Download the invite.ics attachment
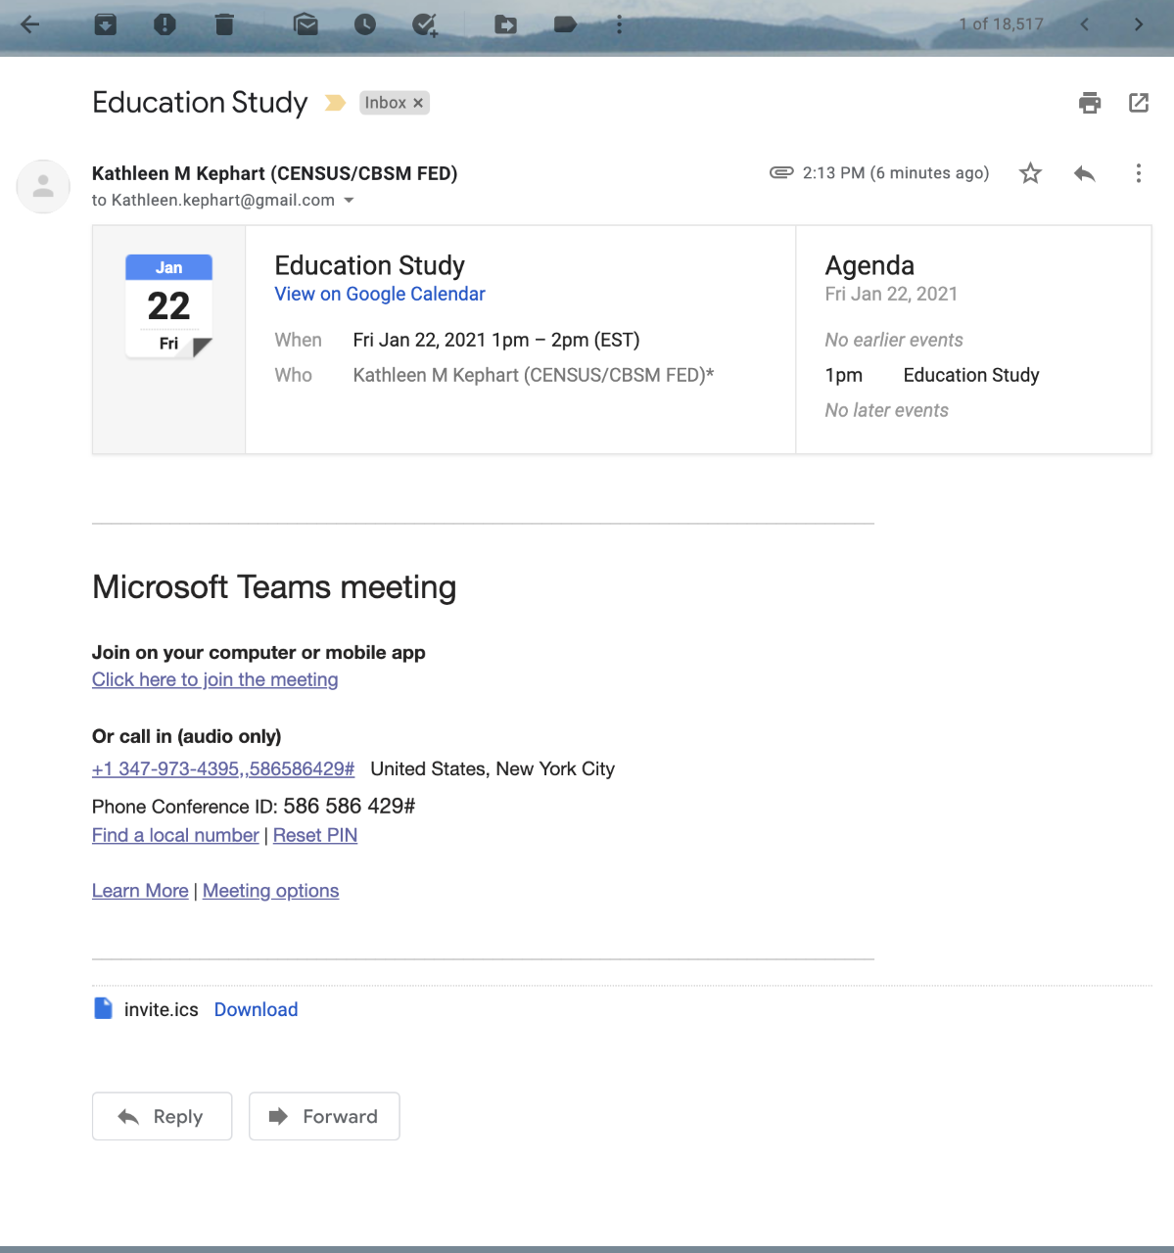The image size is (1174, 1253). click(257, 1009)
